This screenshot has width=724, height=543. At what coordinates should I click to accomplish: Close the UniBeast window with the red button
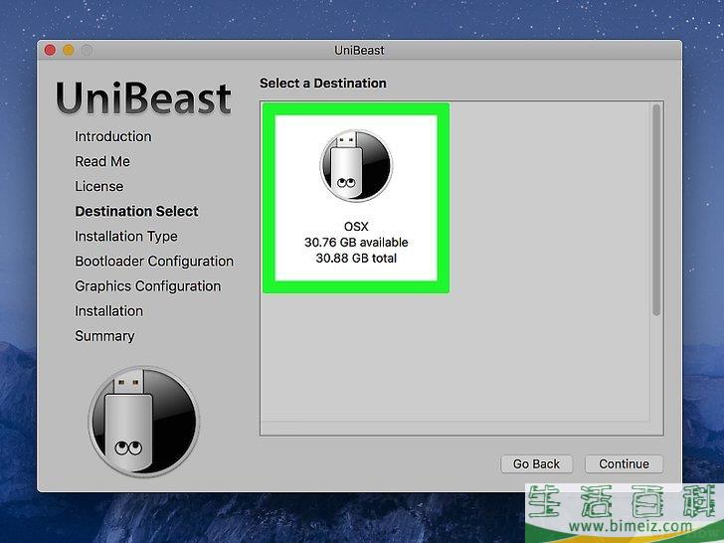click(50, 50)
